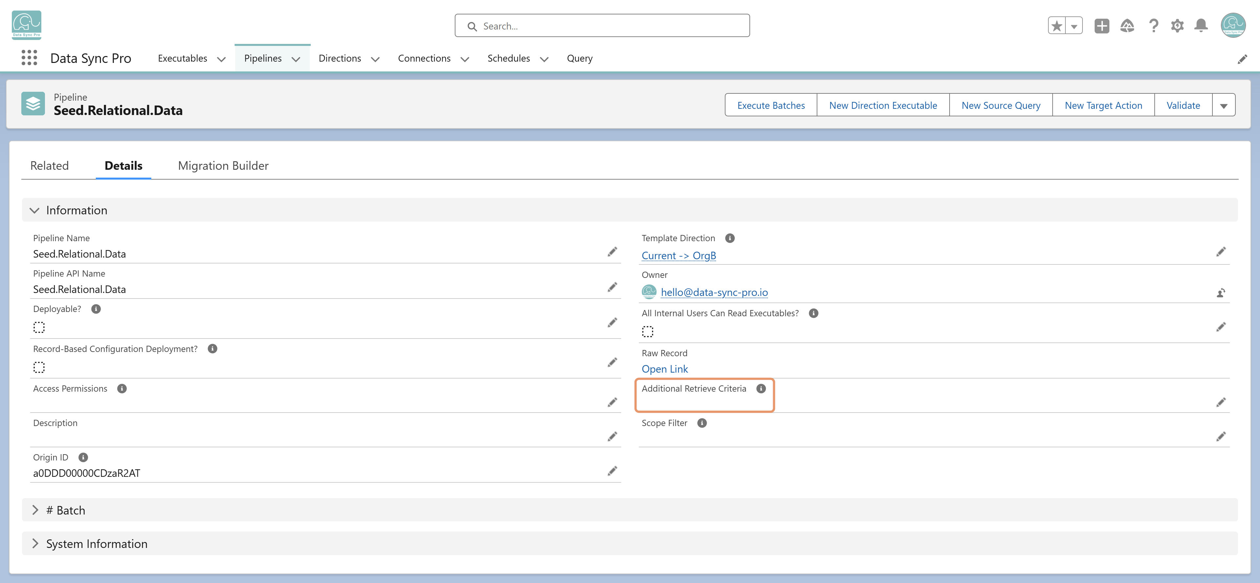Show Deployable? info tooltip icon
Screen dimensions: 1260x583
pyautogui.click(x=96, y=309)
